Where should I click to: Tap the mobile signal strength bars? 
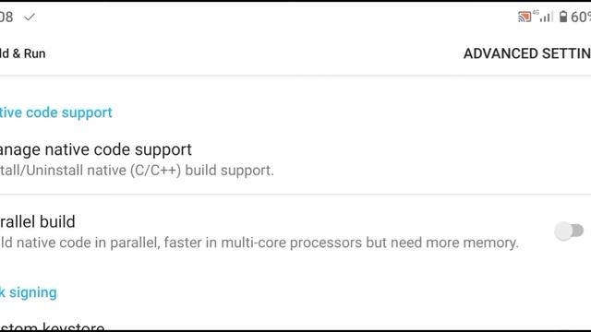546,17
